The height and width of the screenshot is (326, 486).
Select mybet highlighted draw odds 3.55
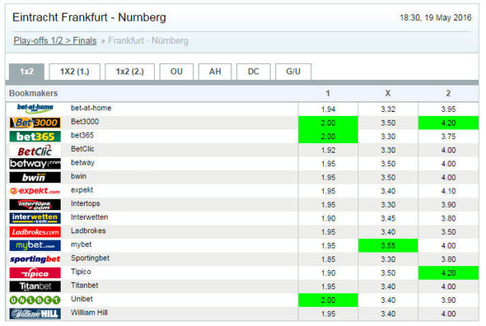click(x=388, y=245)
